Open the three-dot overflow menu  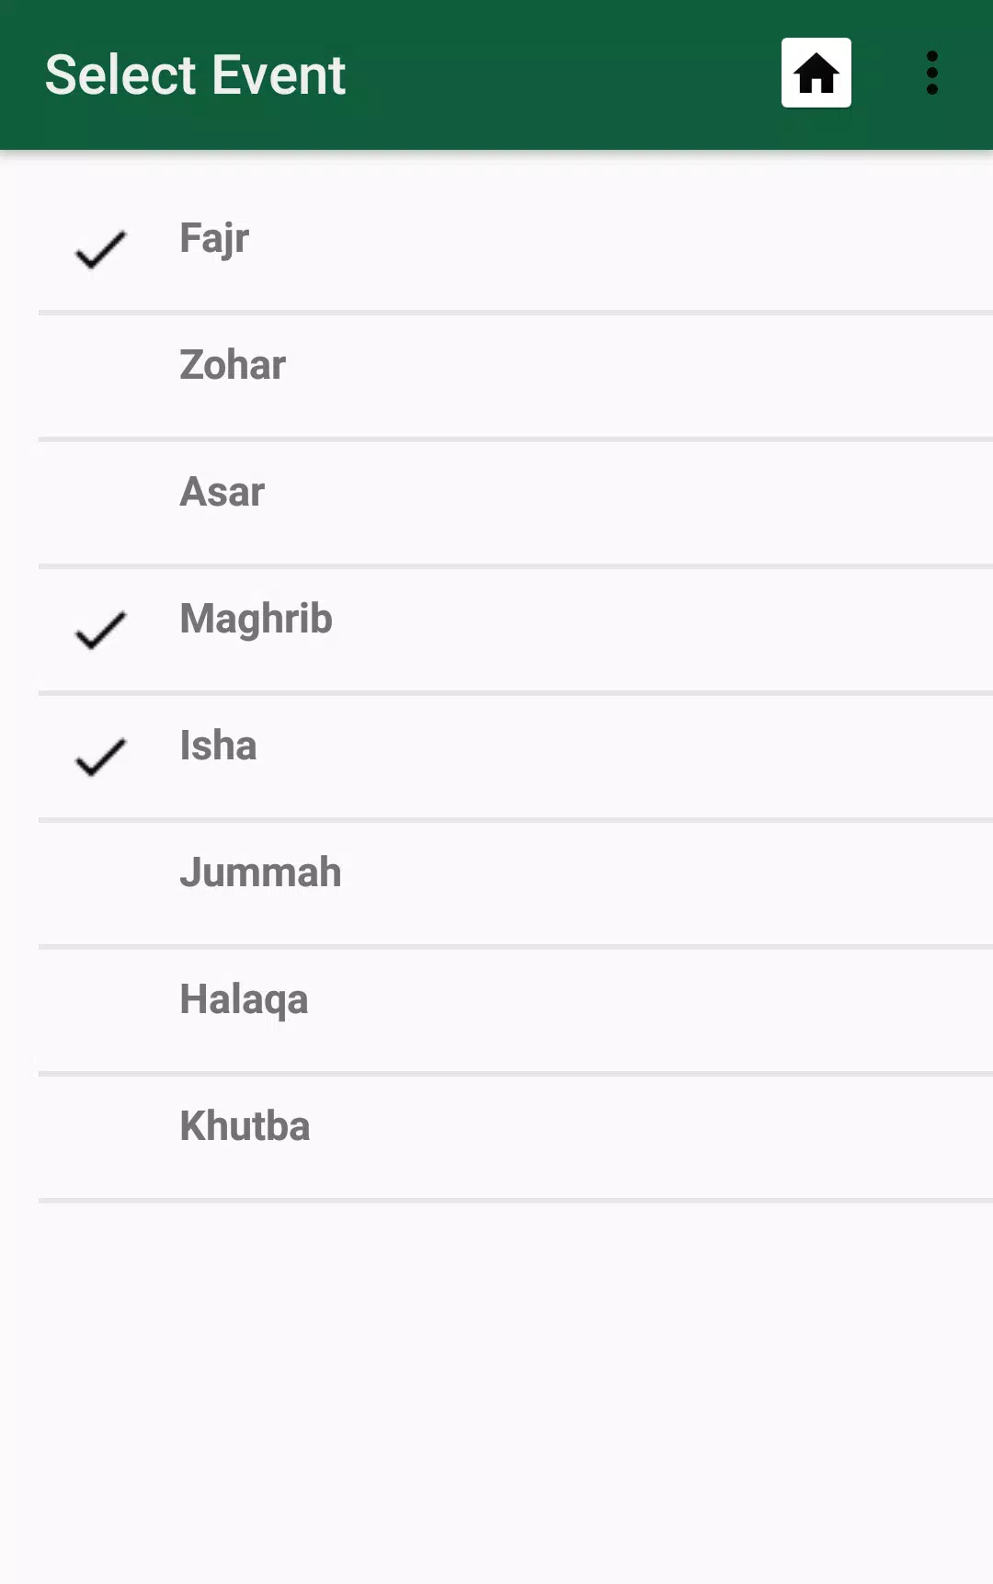pyautogui.click(x=931, y=73)
